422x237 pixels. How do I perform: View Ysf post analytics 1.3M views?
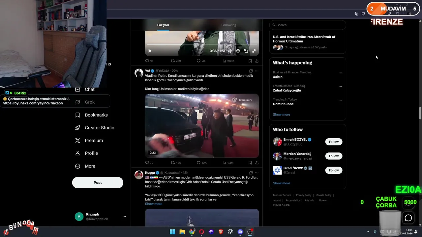click(x=228, y=163)
